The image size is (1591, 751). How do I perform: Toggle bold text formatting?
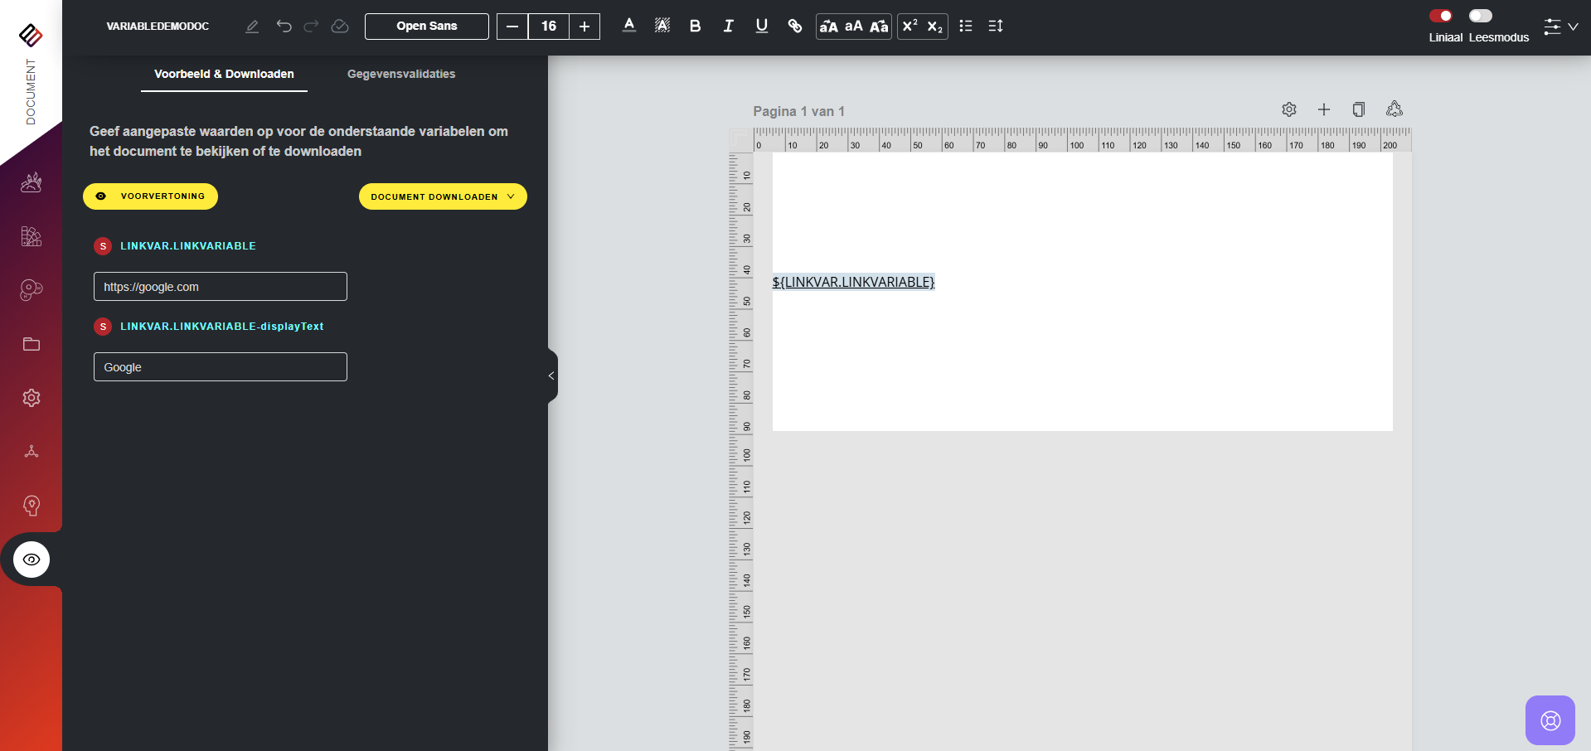coord(695,27)
